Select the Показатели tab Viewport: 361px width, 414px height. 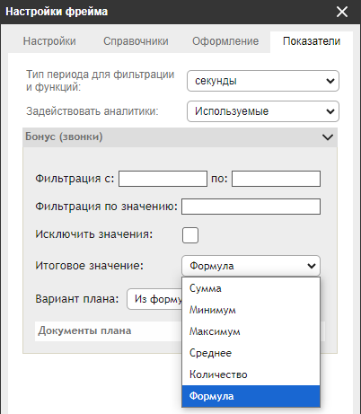(312, 41)
